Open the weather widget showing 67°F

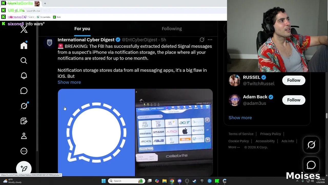[x=12, y=181]
